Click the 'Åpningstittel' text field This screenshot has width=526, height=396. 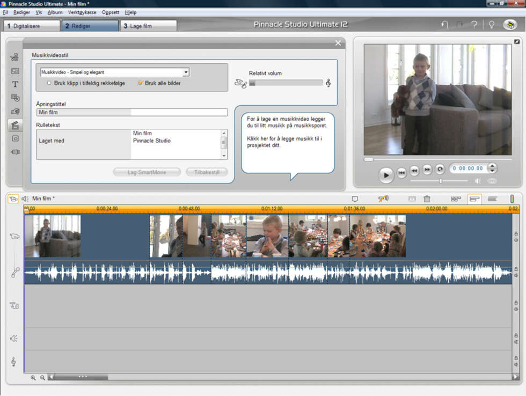pos(132,112)
